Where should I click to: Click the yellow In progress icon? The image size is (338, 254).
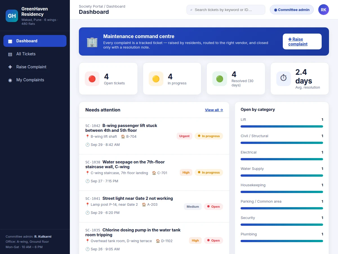pyautogui.click(x=156, y=79)
